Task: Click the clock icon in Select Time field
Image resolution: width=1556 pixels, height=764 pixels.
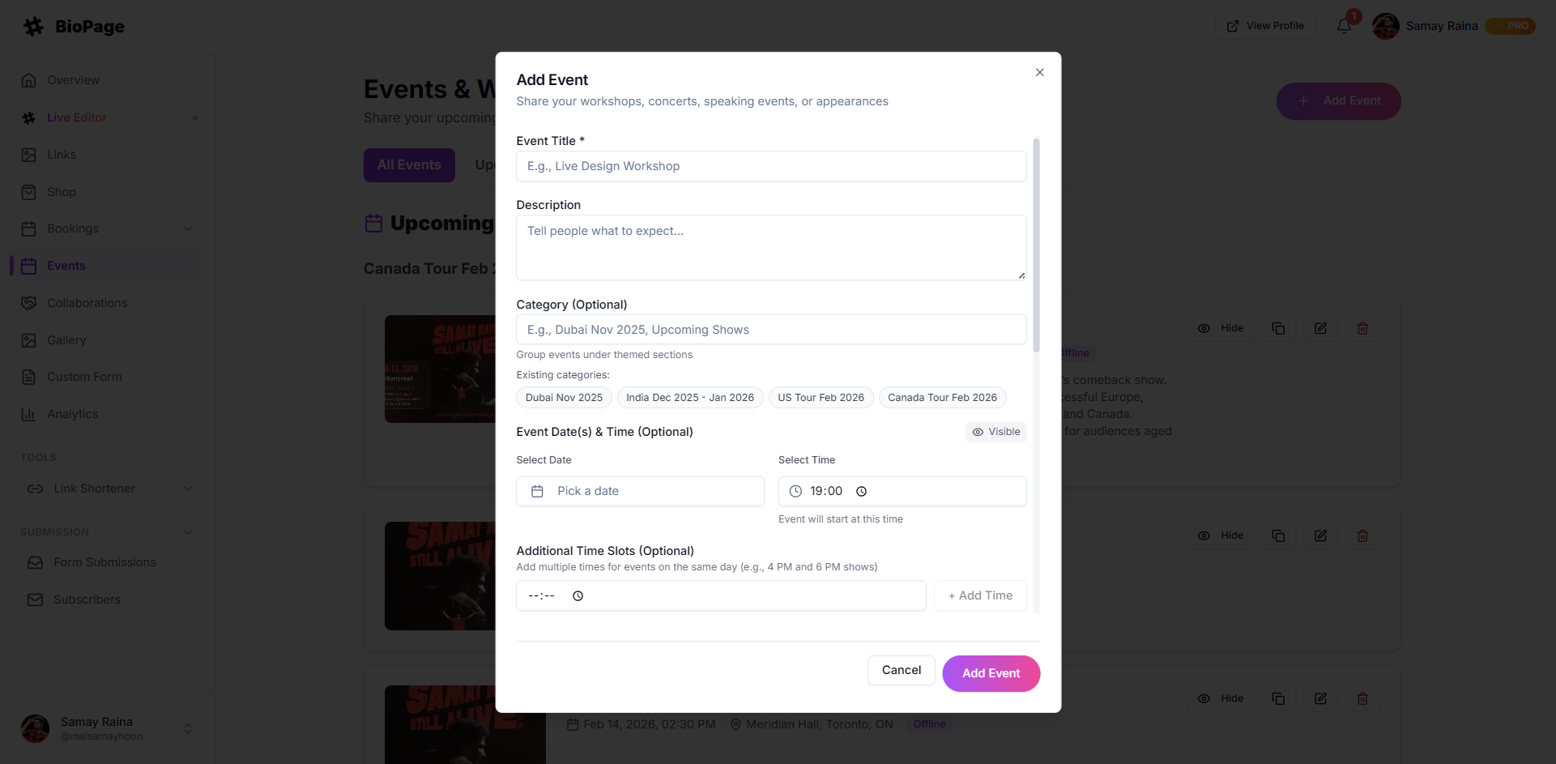Action: (862, 492)
